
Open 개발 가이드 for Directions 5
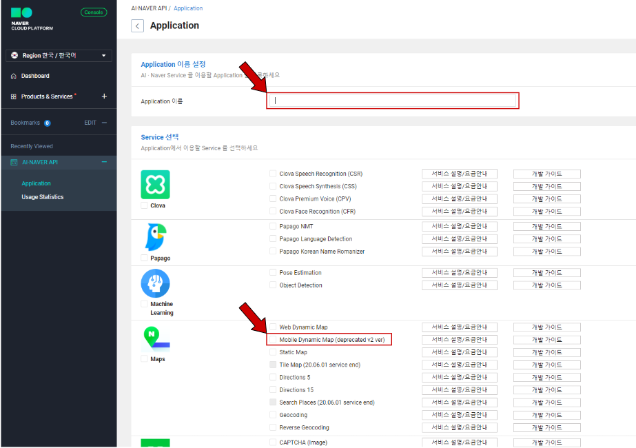546,377
